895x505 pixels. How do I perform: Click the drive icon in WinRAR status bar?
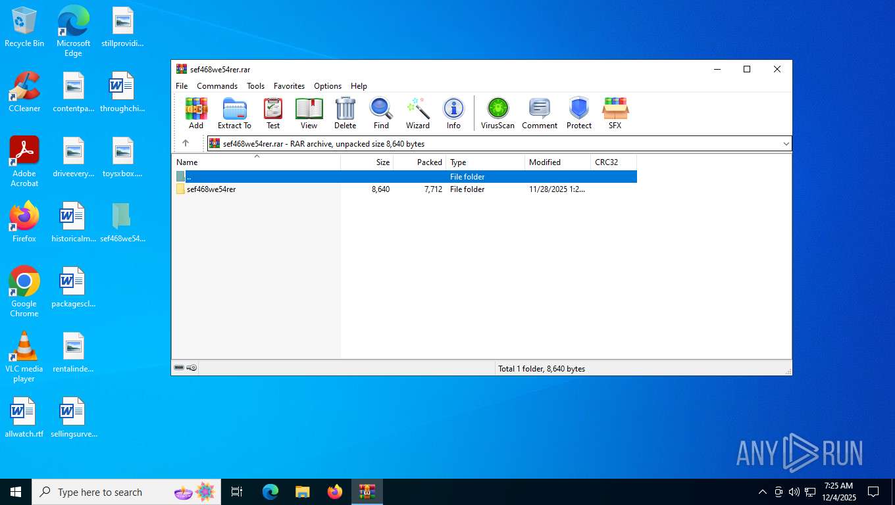pos(178,368)
